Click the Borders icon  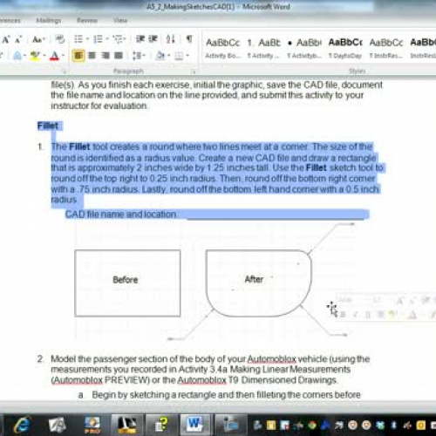(x=179, y=56)
